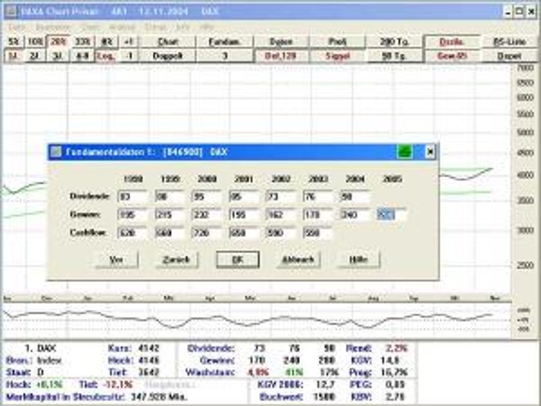
Task: Toggle the Oszilla. toolbar button
Action: pos(451,42)
